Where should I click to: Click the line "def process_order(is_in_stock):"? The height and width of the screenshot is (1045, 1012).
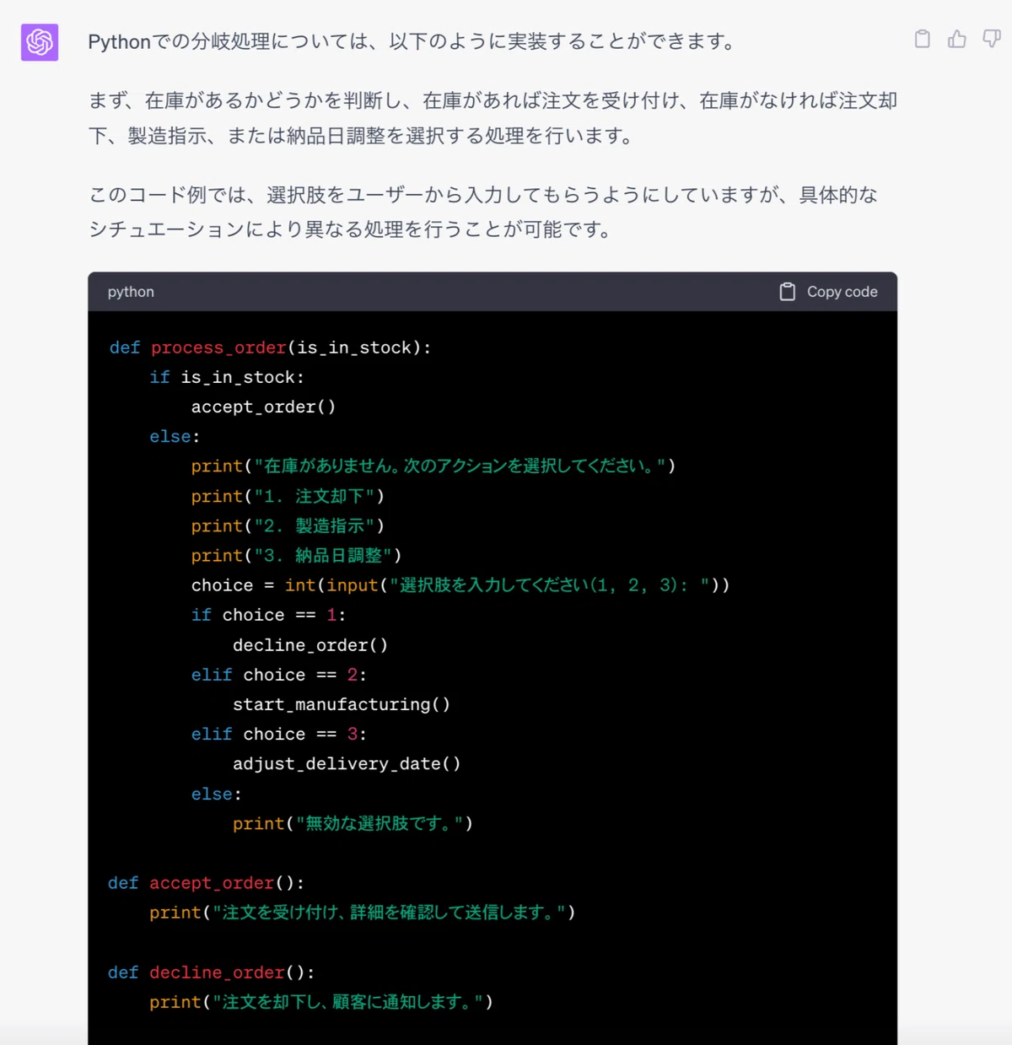pyautogui.click(x=270, y=347)
